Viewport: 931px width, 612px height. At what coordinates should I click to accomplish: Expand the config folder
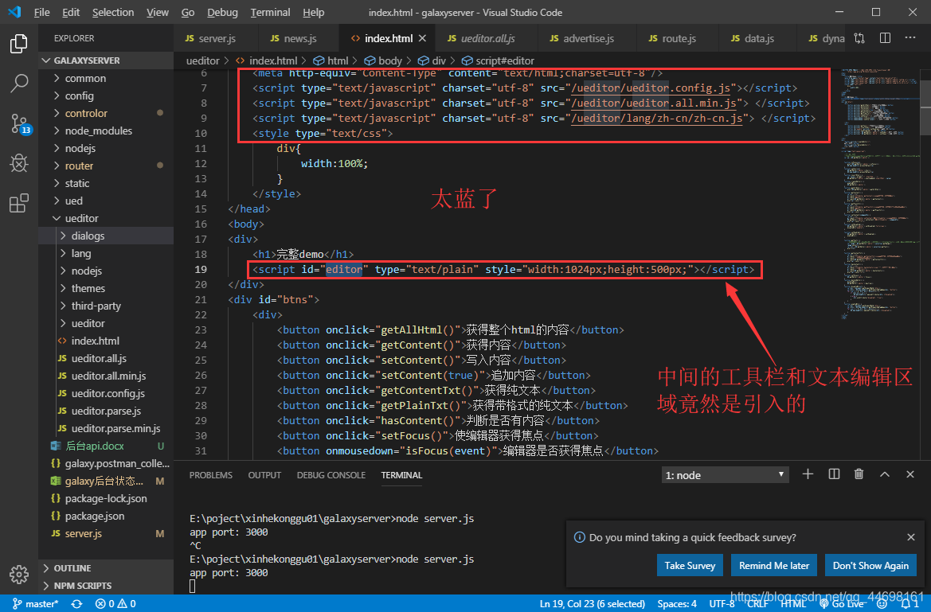tap(106, 96)
